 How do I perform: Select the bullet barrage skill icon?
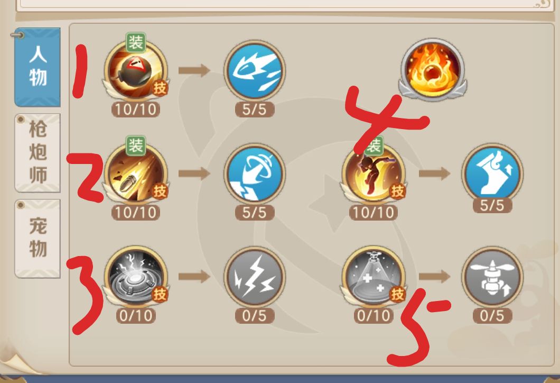136,174
